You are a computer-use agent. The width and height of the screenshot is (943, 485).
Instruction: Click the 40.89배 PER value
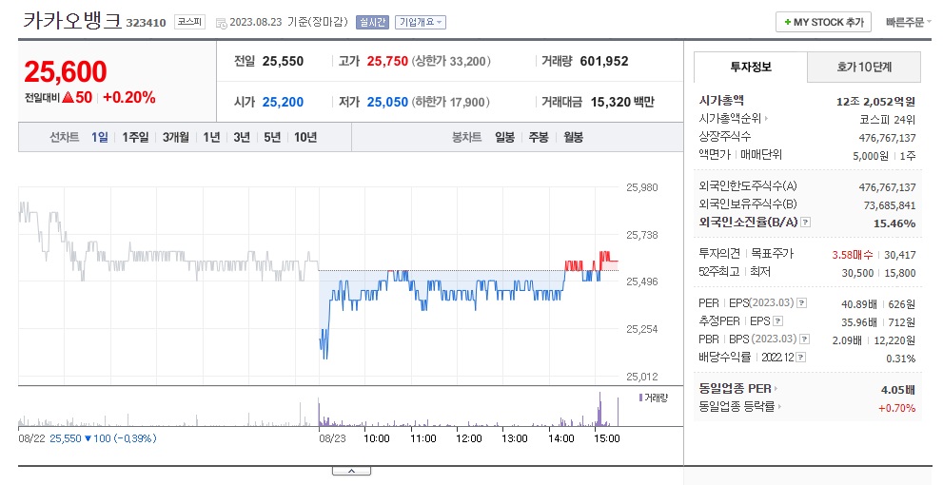point(859,304)
